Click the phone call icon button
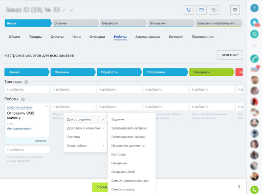262x194 pixels. pyautogui.click(x=189, y=10)
